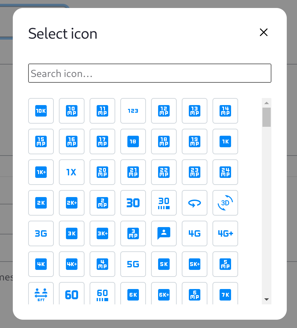The width and height of the screenshot is (297, 328).
Task: Select the 5G connectivity icon
Action: point(133,264)
